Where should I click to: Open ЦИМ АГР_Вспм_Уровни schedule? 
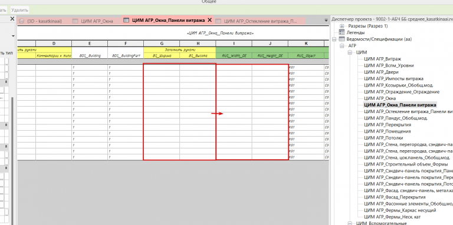click(389, 65)
